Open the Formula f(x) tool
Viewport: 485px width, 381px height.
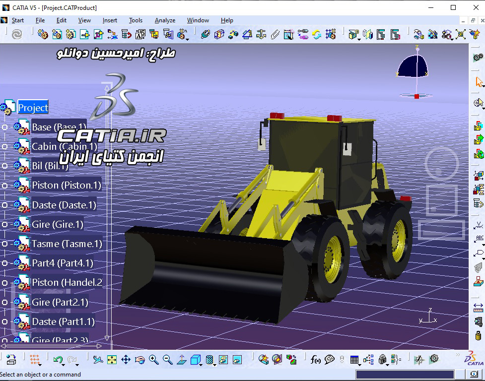tap(315, 359)
